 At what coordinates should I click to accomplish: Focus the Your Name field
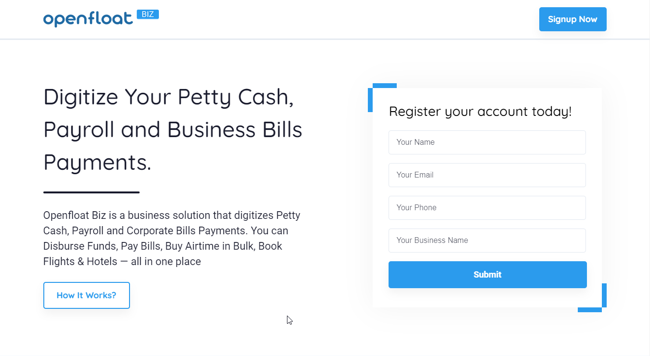click(x=487, y=142)
